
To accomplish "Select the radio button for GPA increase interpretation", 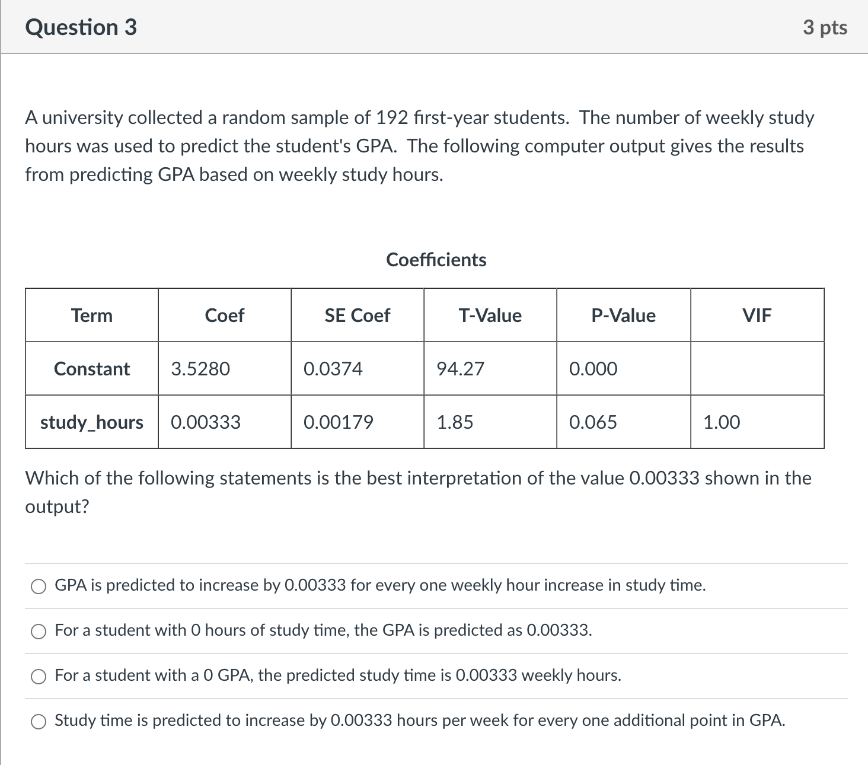I will coord(38,586).
